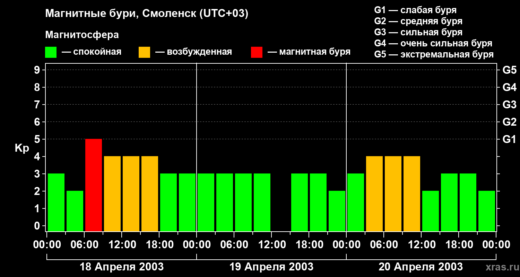Click the '9' value on the Kp axis
The image size is (520, 277).
click(37, 70)
